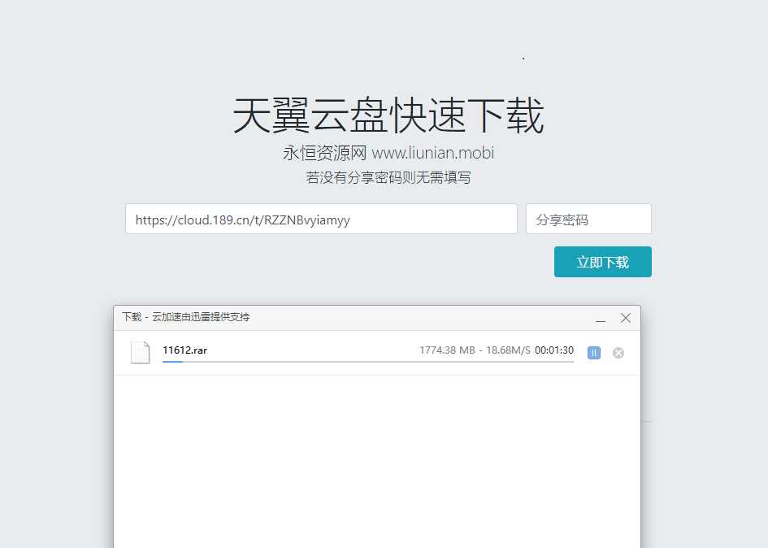Close the 下载 window

(x=625, y=318)
